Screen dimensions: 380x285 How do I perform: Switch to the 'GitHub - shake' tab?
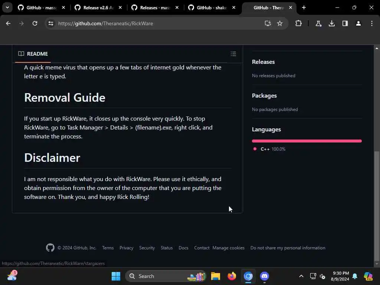tap(212, 8)
